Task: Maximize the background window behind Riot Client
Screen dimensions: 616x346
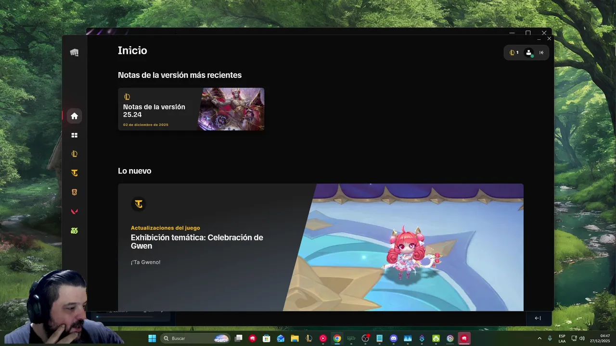Action: click(528, 33)
